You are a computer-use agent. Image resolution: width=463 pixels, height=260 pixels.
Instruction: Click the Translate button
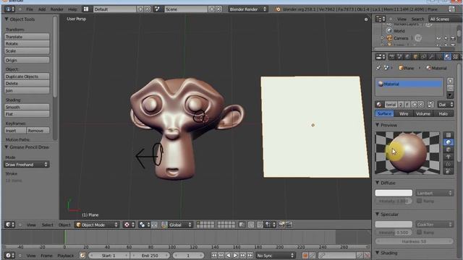(x=27, y=37)
